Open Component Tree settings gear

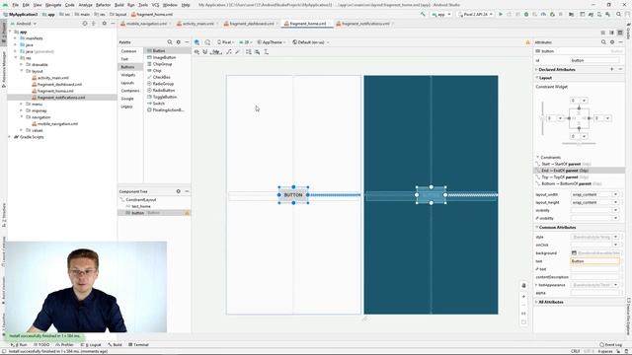click(179, 191)
